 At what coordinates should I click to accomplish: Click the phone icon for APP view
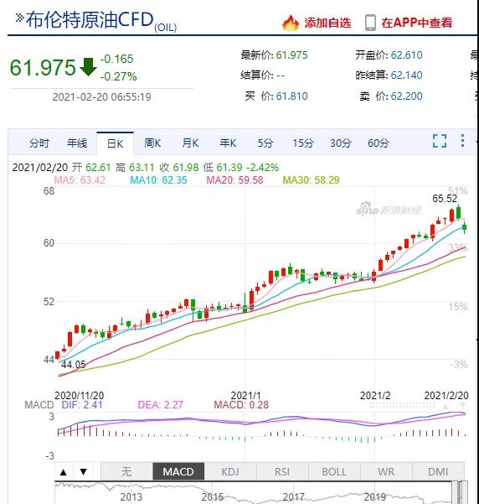point(370,23)
